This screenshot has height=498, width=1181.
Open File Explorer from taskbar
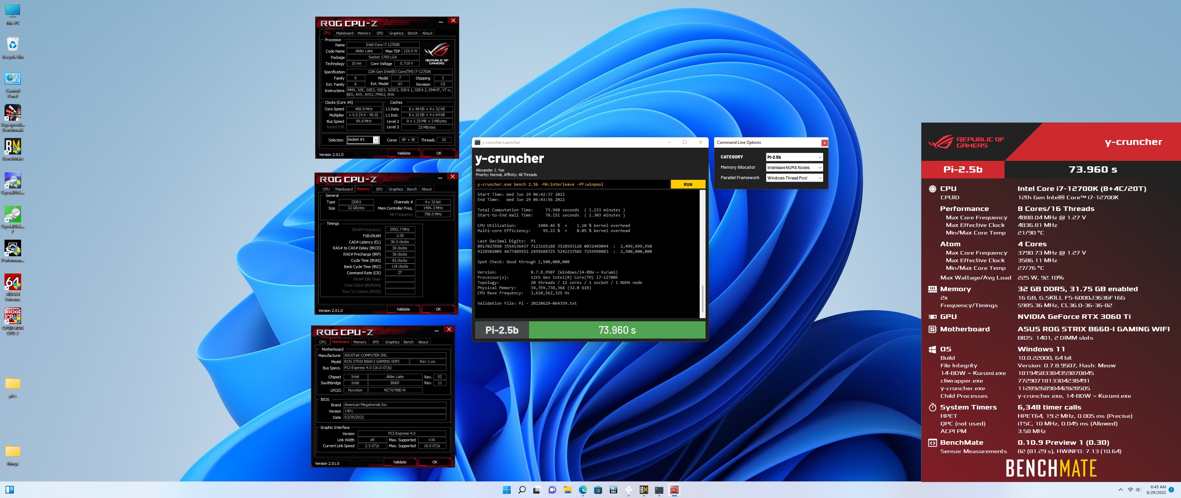click(567, 490)
